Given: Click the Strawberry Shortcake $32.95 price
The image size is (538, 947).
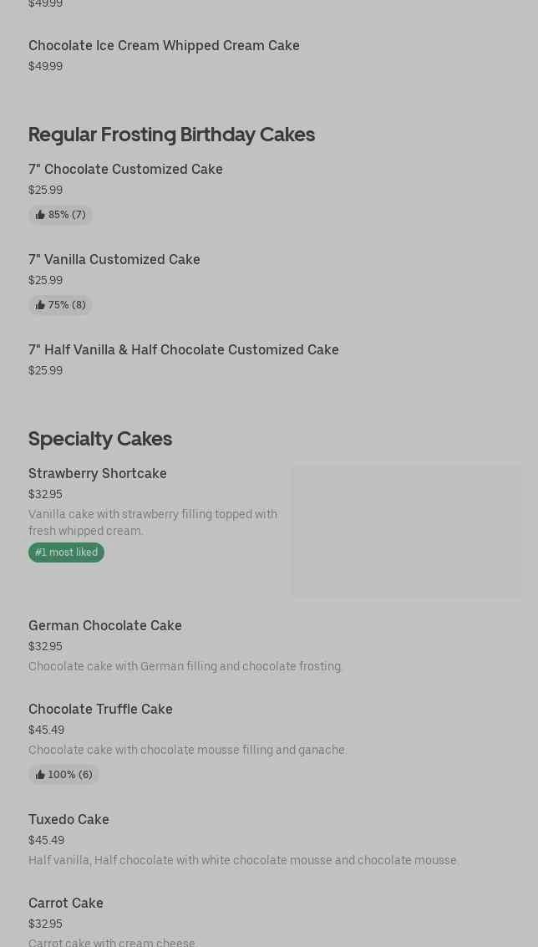Looking at the screenshot, I should pyautogui.click(x=45, y=494).
